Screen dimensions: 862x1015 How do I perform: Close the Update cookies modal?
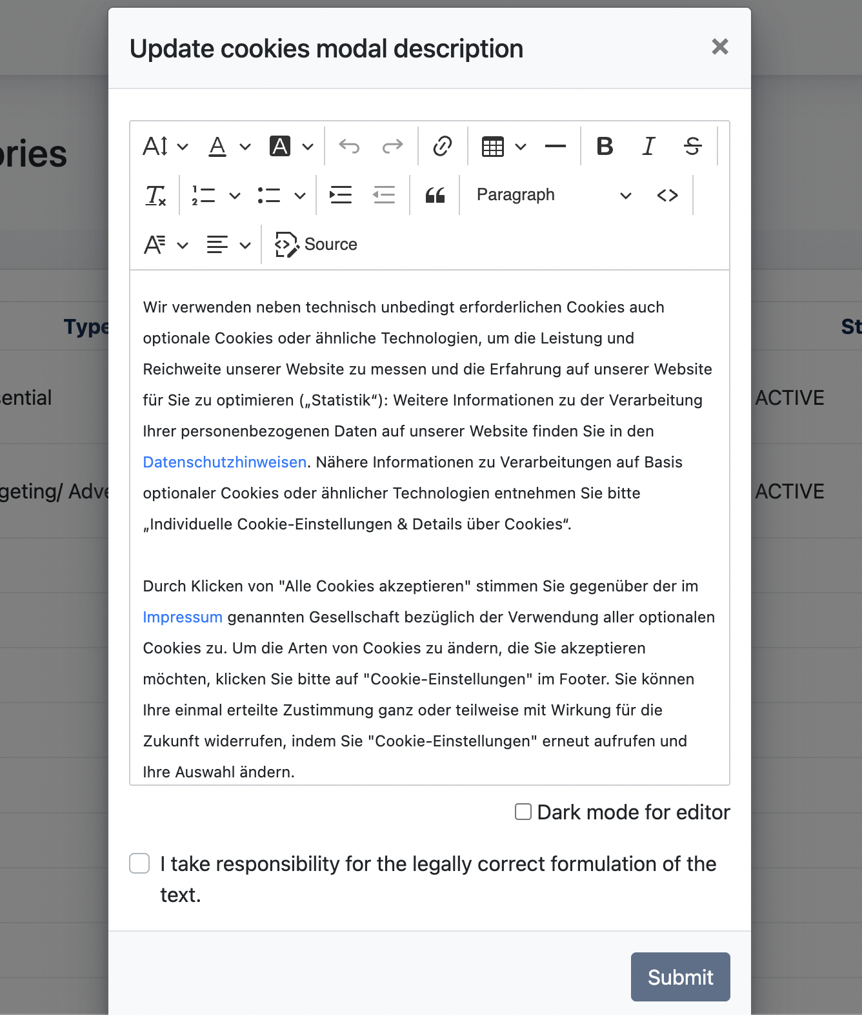(x=720, y=47)
